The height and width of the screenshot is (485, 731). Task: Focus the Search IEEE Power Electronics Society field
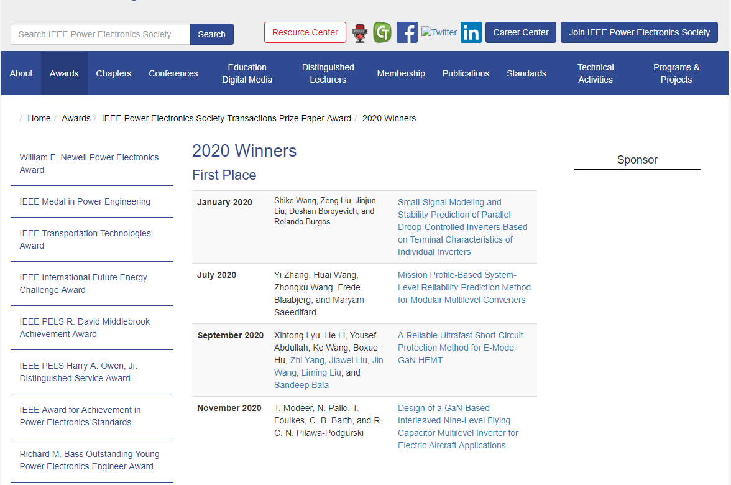tap(100, 34)
